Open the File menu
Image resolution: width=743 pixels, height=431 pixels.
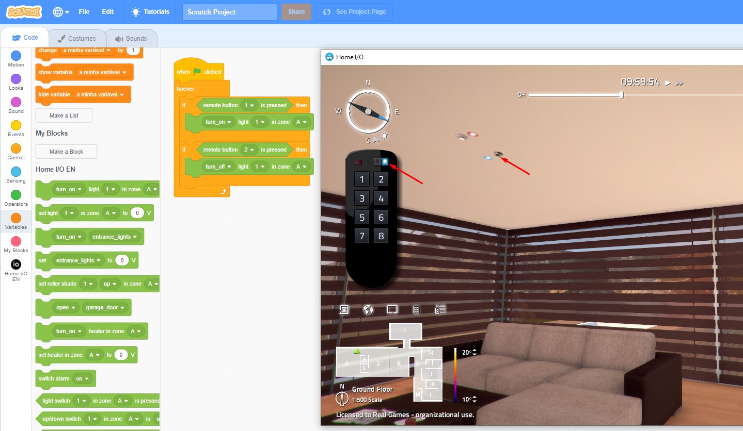84,12
